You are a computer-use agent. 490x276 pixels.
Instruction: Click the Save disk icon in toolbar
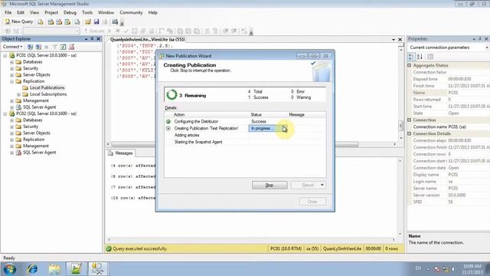point(96,21)
